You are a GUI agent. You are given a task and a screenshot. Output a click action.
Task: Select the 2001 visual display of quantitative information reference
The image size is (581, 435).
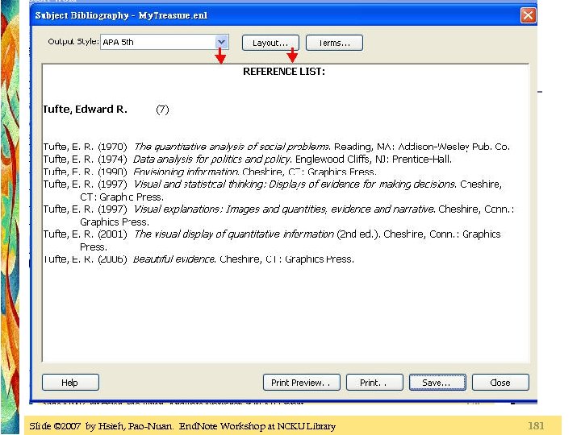click(x=272, y=240)
